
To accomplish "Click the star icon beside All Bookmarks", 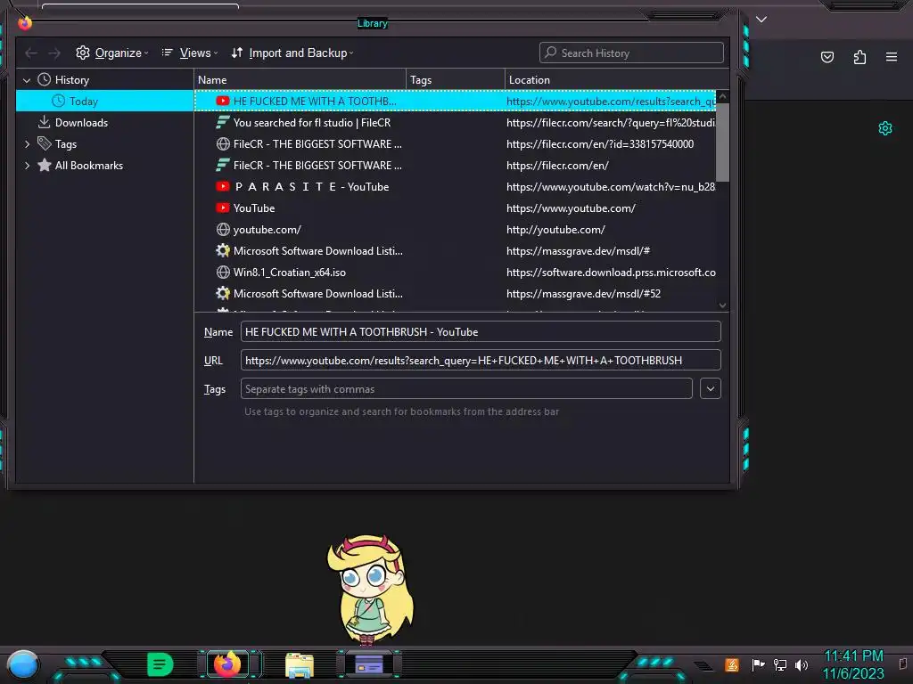I will click(45, 165).
